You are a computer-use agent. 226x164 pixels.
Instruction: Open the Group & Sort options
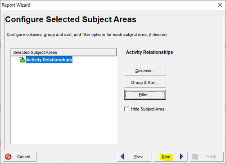click(145, 83)
